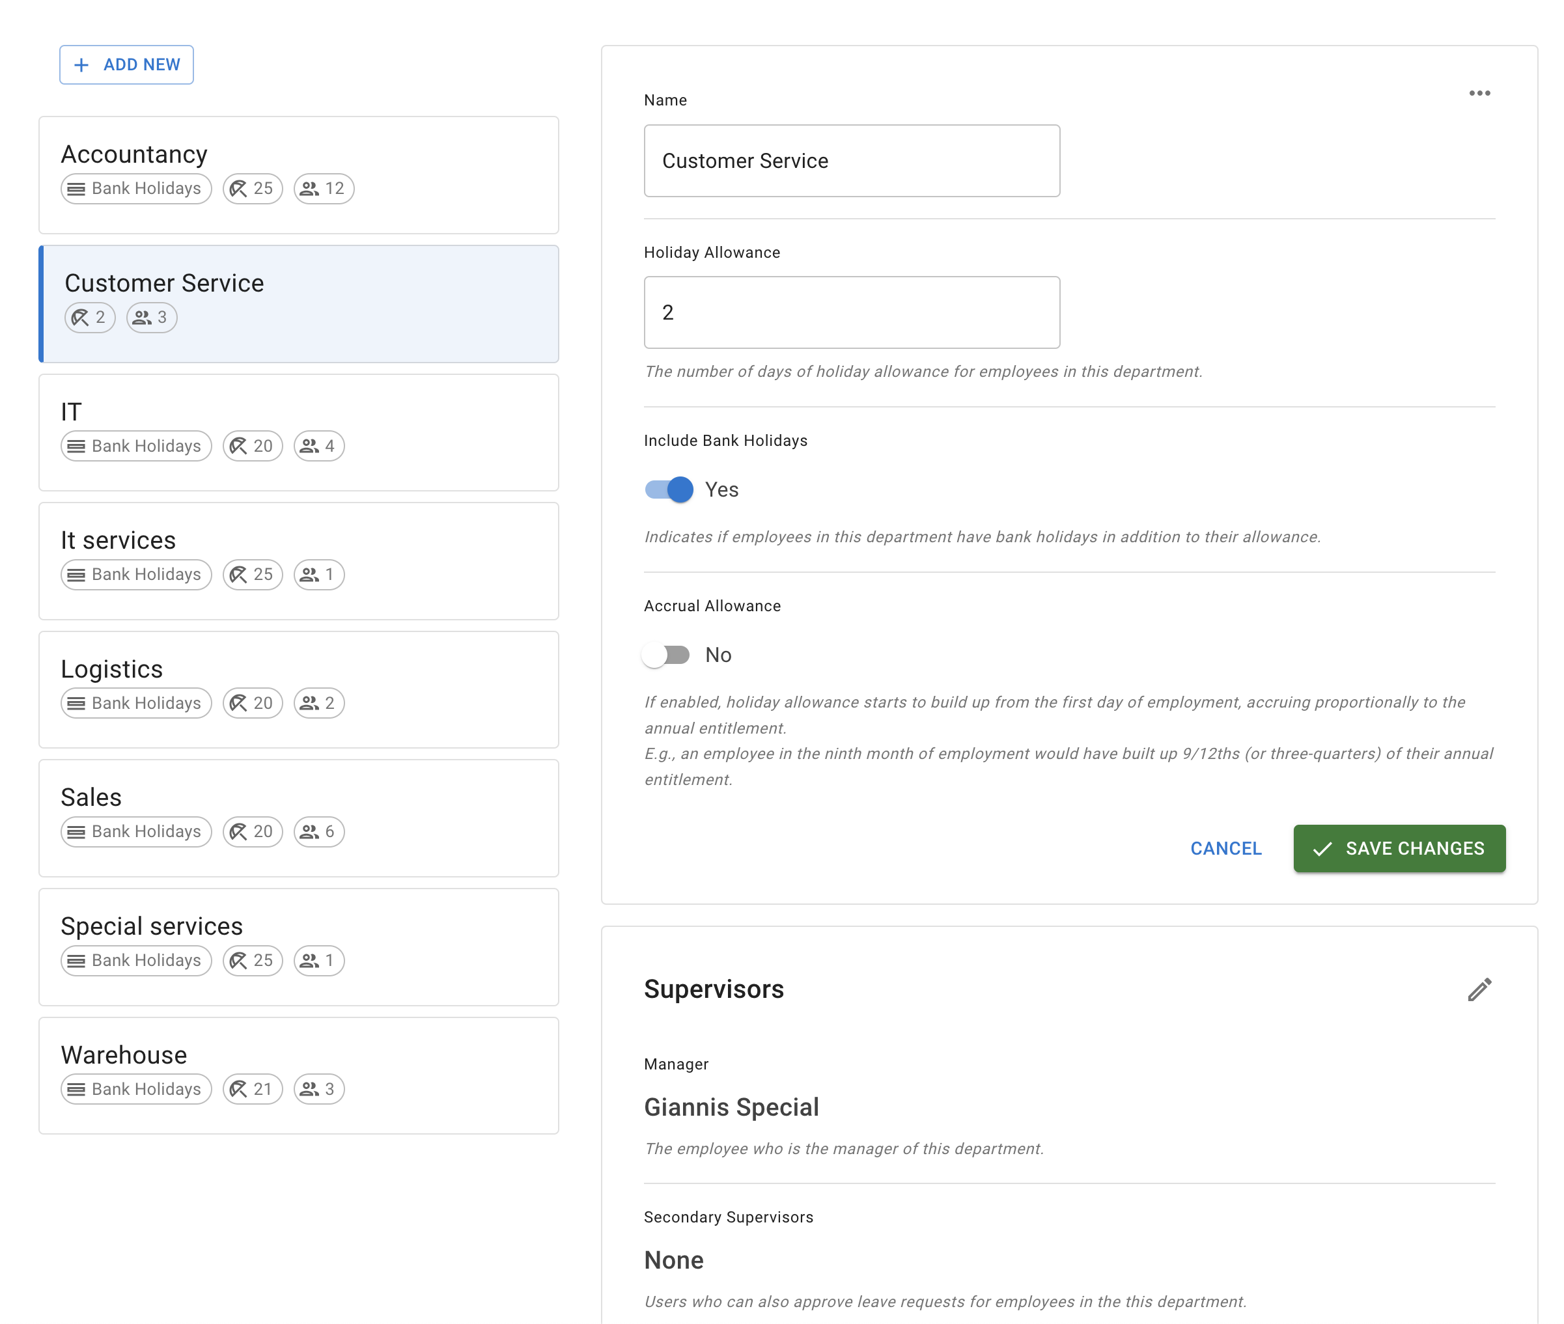Click the IT employee count chip

coord(318,446)
